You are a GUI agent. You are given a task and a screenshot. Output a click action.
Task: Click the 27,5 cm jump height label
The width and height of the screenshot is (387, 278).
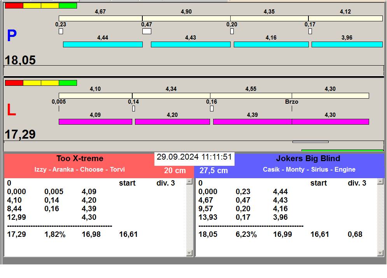click(x=214, y=171)
